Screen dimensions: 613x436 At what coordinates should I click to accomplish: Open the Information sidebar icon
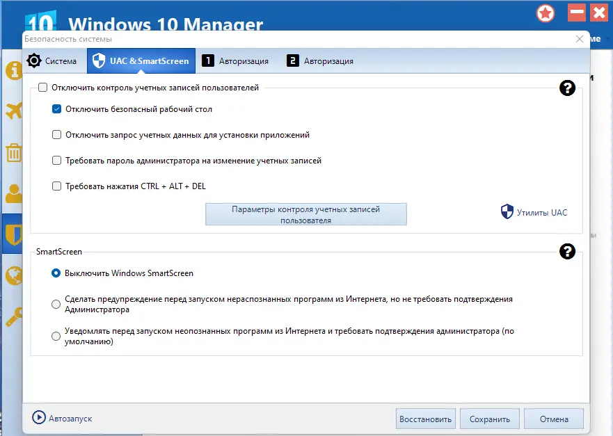tap(14, 70)
